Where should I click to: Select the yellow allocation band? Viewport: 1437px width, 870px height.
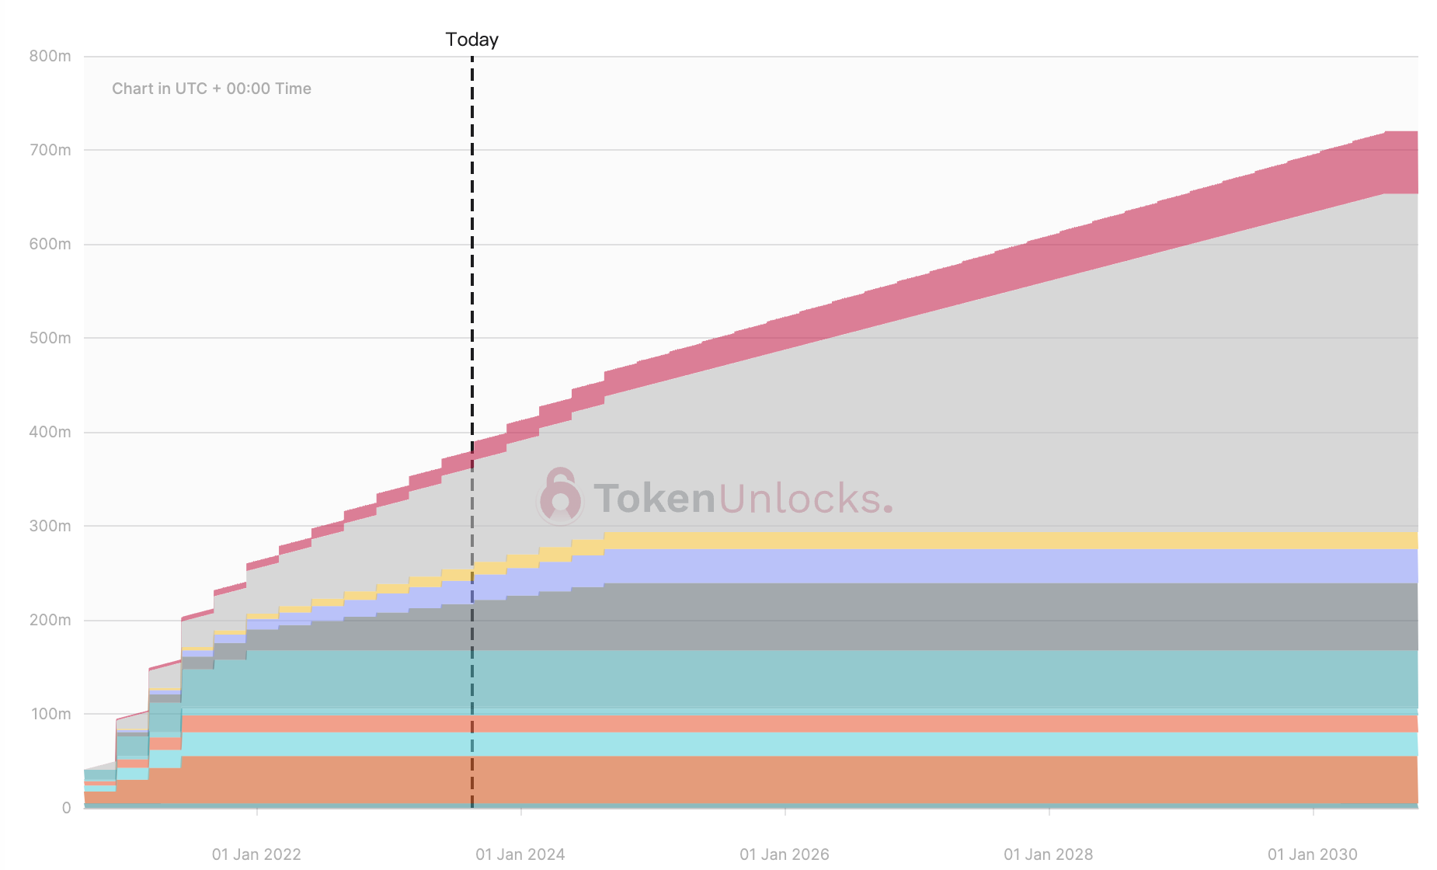click(1010, 541)
